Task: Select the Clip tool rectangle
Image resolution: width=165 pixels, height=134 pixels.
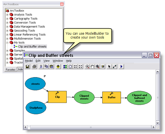Action: (x=57, y=97)
